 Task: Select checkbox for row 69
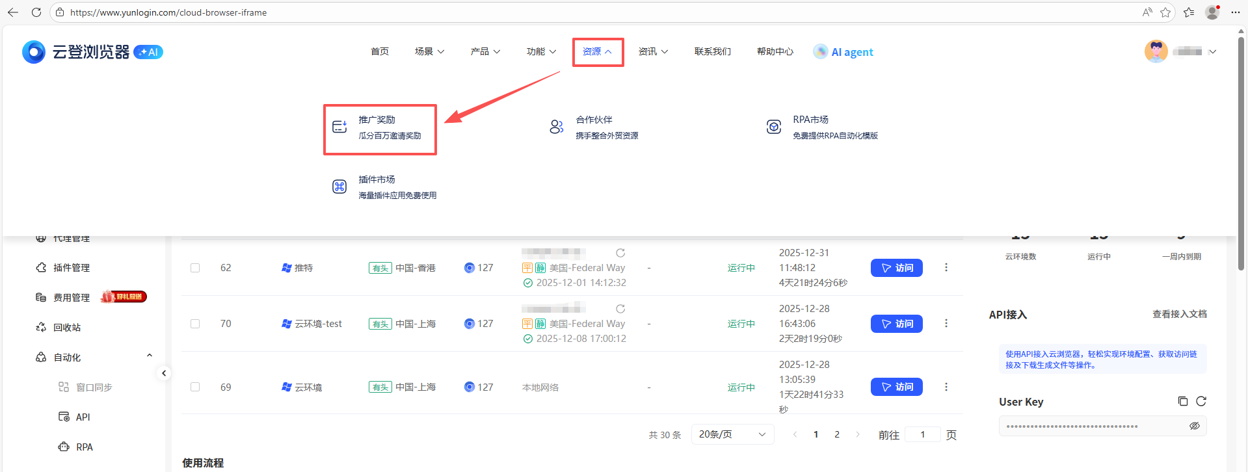point(195,387)
